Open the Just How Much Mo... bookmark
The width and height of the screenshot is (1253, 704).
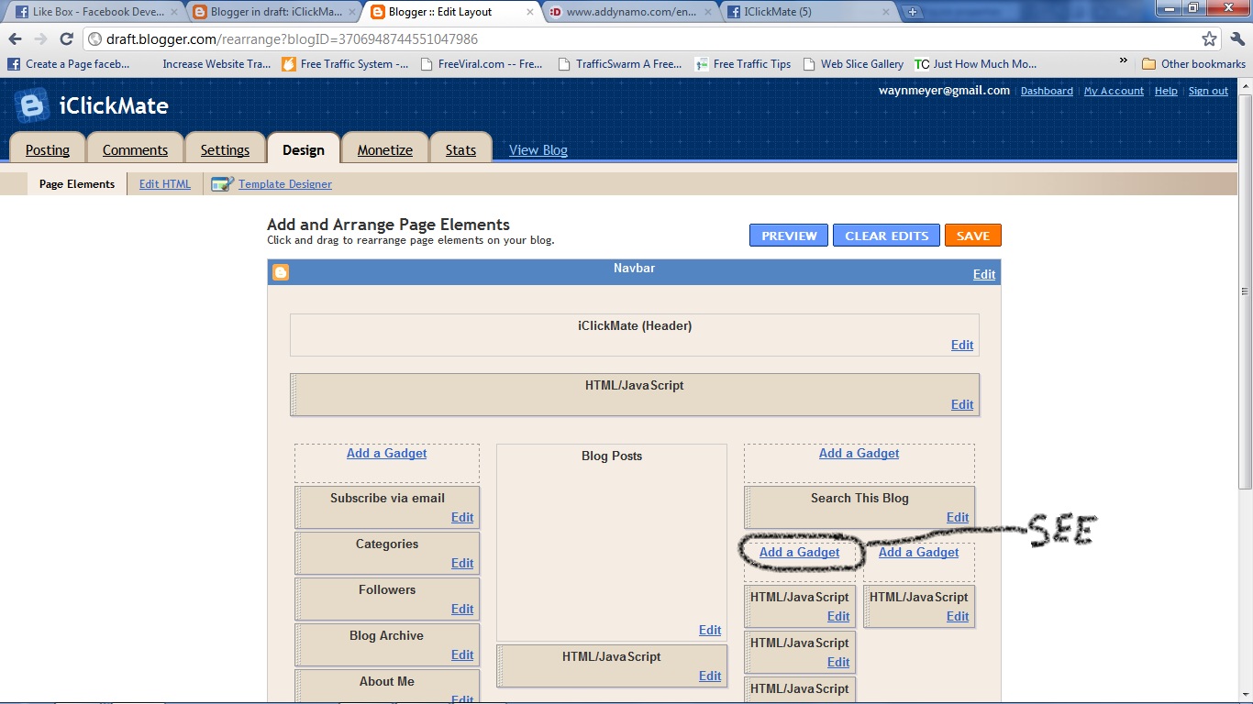[976, 64]
